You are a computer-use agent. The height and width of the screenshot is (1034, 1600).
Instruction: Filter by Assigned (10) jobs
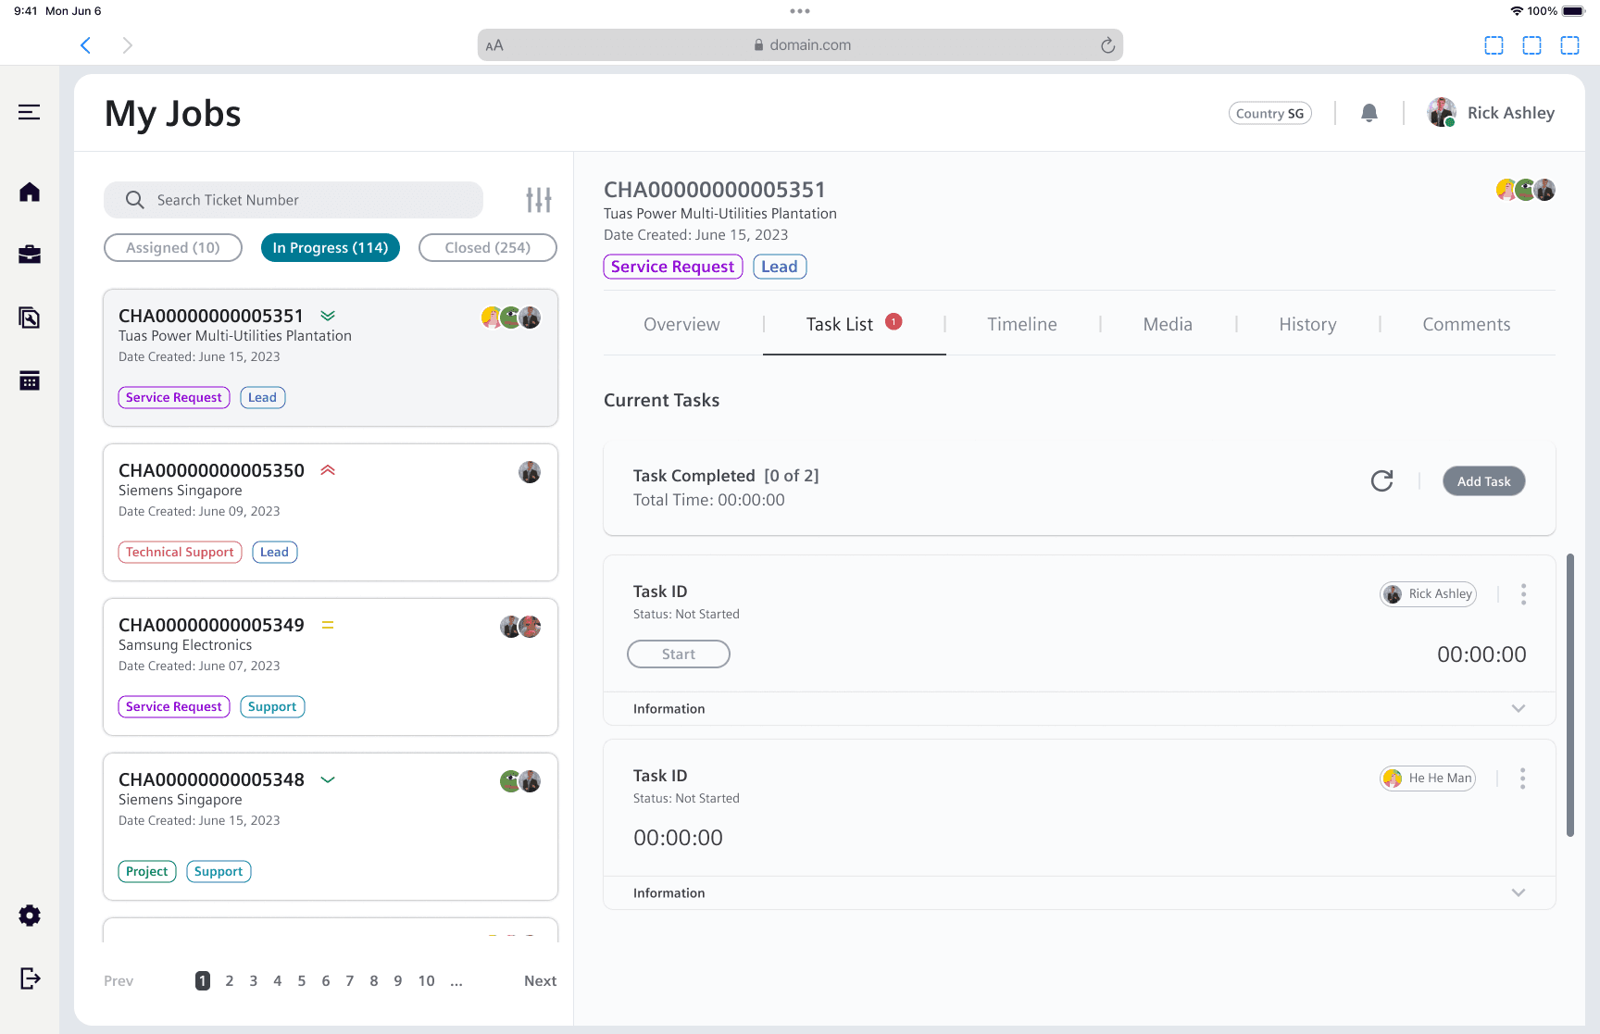pos(173,248)
